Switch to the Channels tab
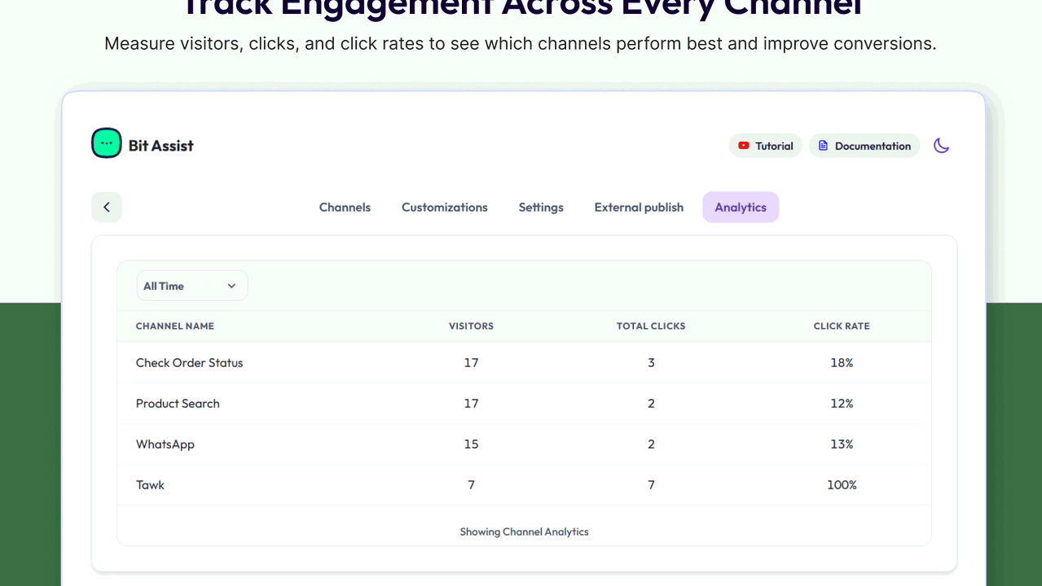The width and height of the screenshot is (1042, 586). point(345,207)
